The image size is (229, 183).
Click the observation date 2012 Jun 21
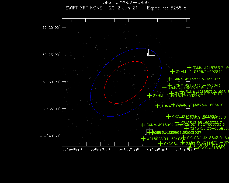point(123,8)
